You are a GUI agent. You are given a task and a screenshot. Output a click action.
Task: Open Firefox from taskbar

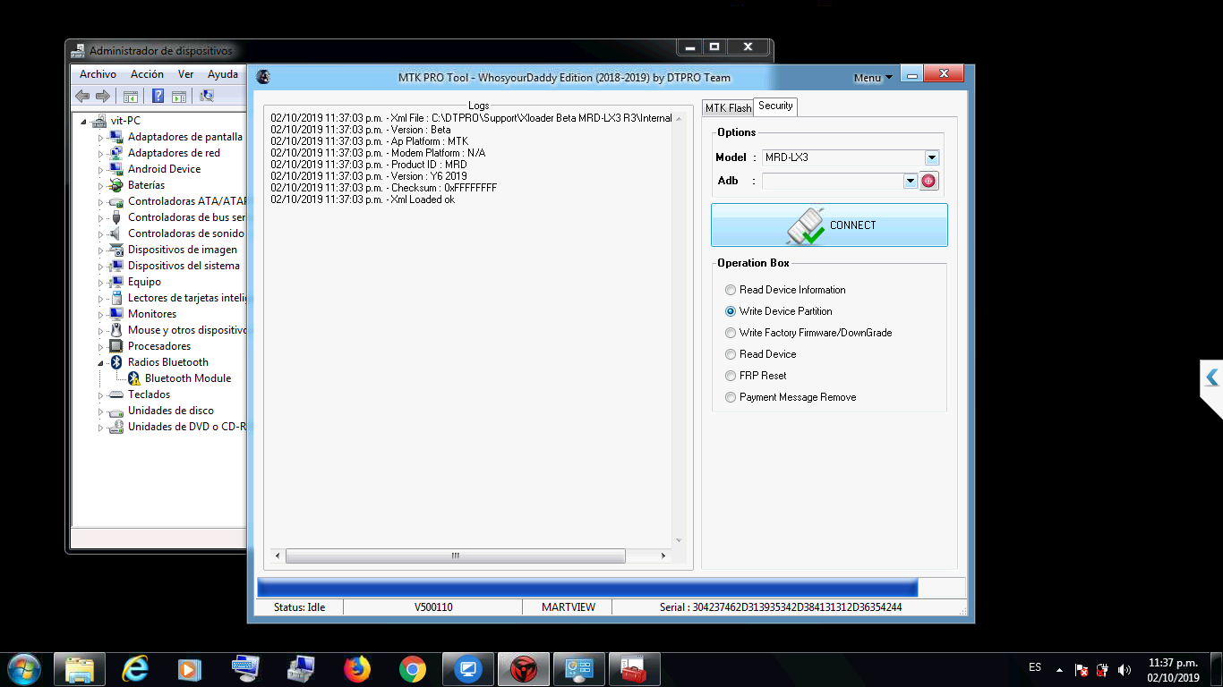[356, 668]
